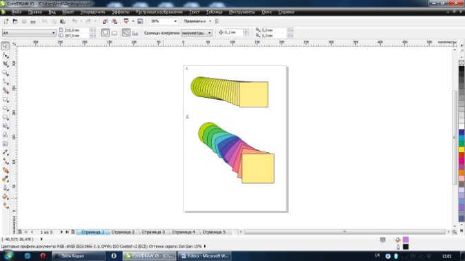Expand the units of measurement dropdown
This screenshot has width=465, height=261.
(197, 33)
